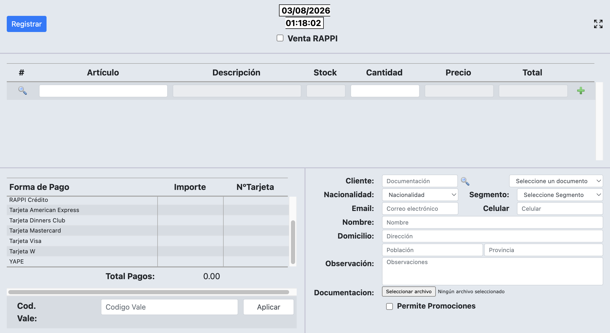The image size is (610, 333).
Task: Enable the Venta RAPPI checkbox
Action: 280,38
